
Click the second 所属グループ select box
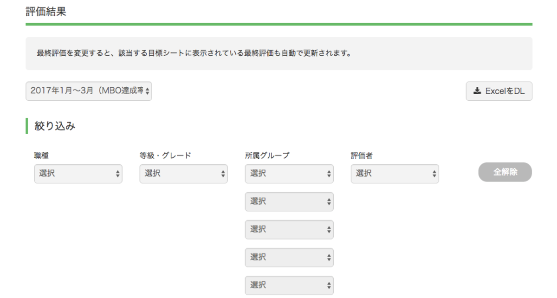click(x=289, y=201)
